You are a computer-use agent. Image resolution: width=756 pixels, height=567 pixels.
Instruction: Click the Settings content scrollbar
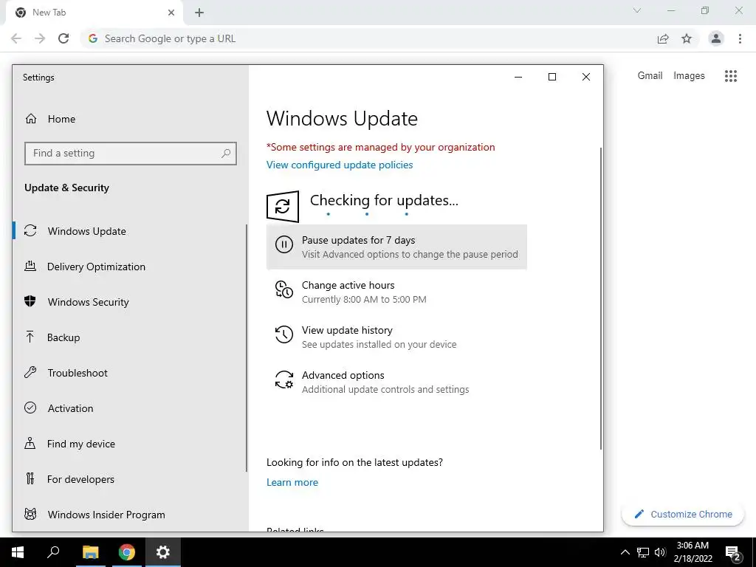click(601, 298)
